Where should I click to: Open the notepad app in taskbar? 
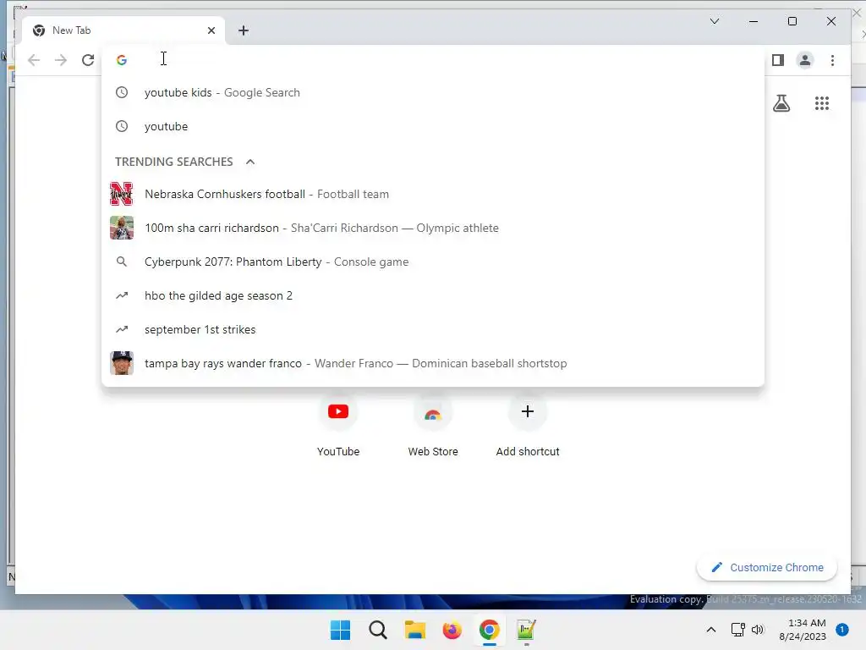[x=526, y=630]
